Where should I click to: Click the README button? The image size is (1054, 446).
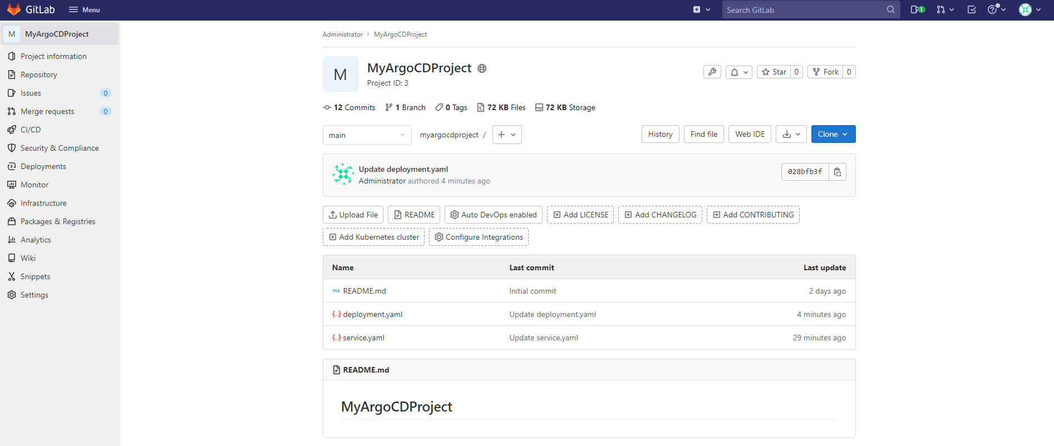414,215
